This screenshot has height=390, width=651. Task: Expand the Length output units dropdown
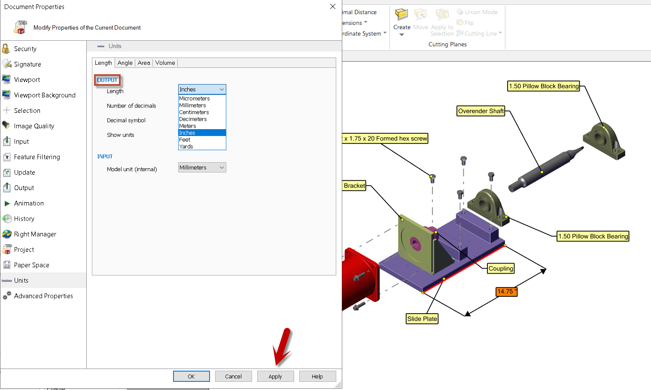coord(202,89)
